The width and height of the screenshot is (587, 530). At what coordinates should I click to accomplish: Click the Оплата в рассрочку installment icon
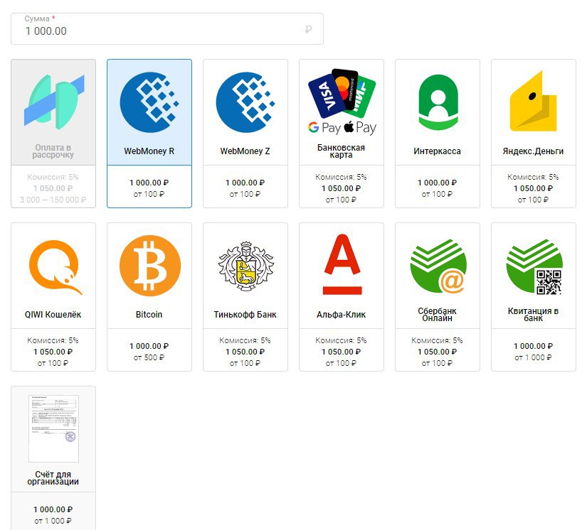pyautogui.click(x=54, y=102)
